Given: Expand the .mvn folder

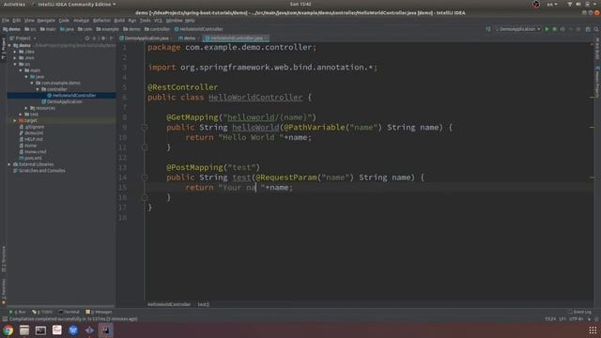Looking at the screenshot, I should (15, 58).
